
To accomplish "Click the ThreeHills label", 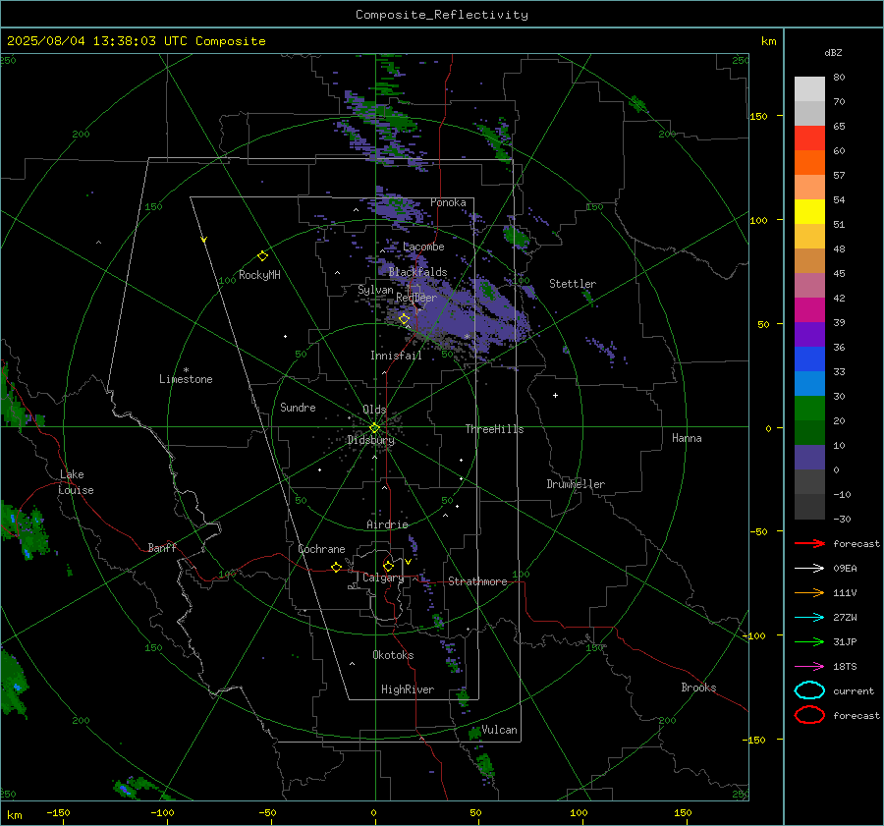I will coord(494,429).
